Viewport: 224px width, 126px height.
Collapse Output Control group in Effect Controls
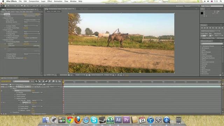(3, 40)
